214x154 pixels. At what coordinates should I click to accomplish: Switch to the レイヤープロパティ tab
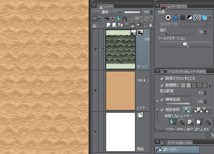tap(175, 6)
